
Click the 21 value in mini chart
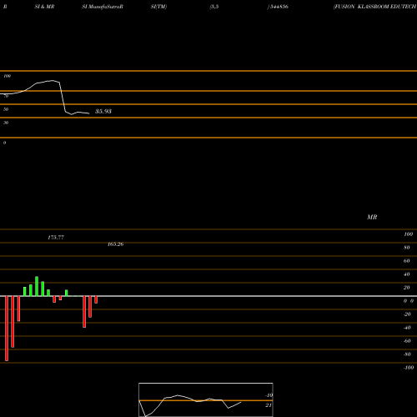[x=269, y=405]
